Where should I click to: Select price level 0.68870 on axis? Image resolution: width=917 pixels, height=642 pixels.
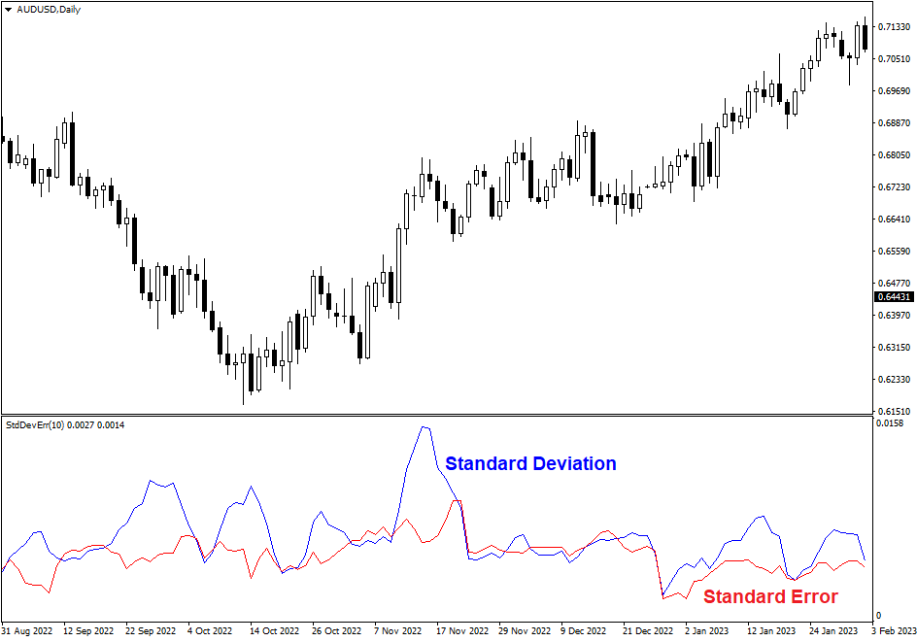(x=895, y=122)
